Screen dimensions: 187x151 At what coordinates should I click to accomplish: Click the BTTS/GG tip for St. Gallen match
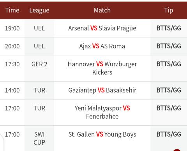tap(169, 134)
